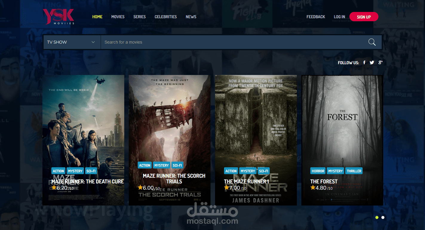Open the NEWS menu
The height and width of the screenshot is (230, 425).
[x=191, y=17]
